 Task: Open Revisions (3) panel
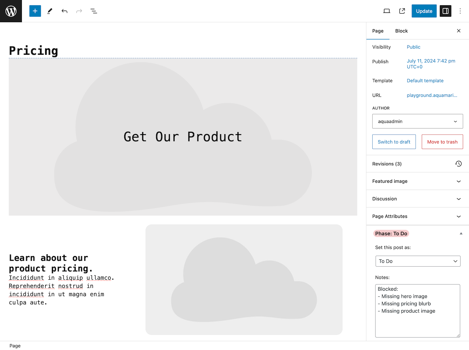pyautogui.click(x=418, y=164)
